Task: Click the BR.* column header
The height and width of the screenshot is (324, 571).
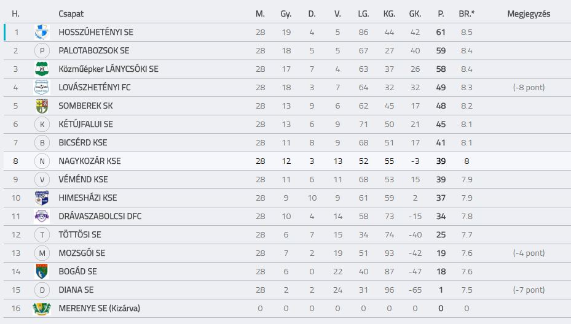Action: pos(467,14)
